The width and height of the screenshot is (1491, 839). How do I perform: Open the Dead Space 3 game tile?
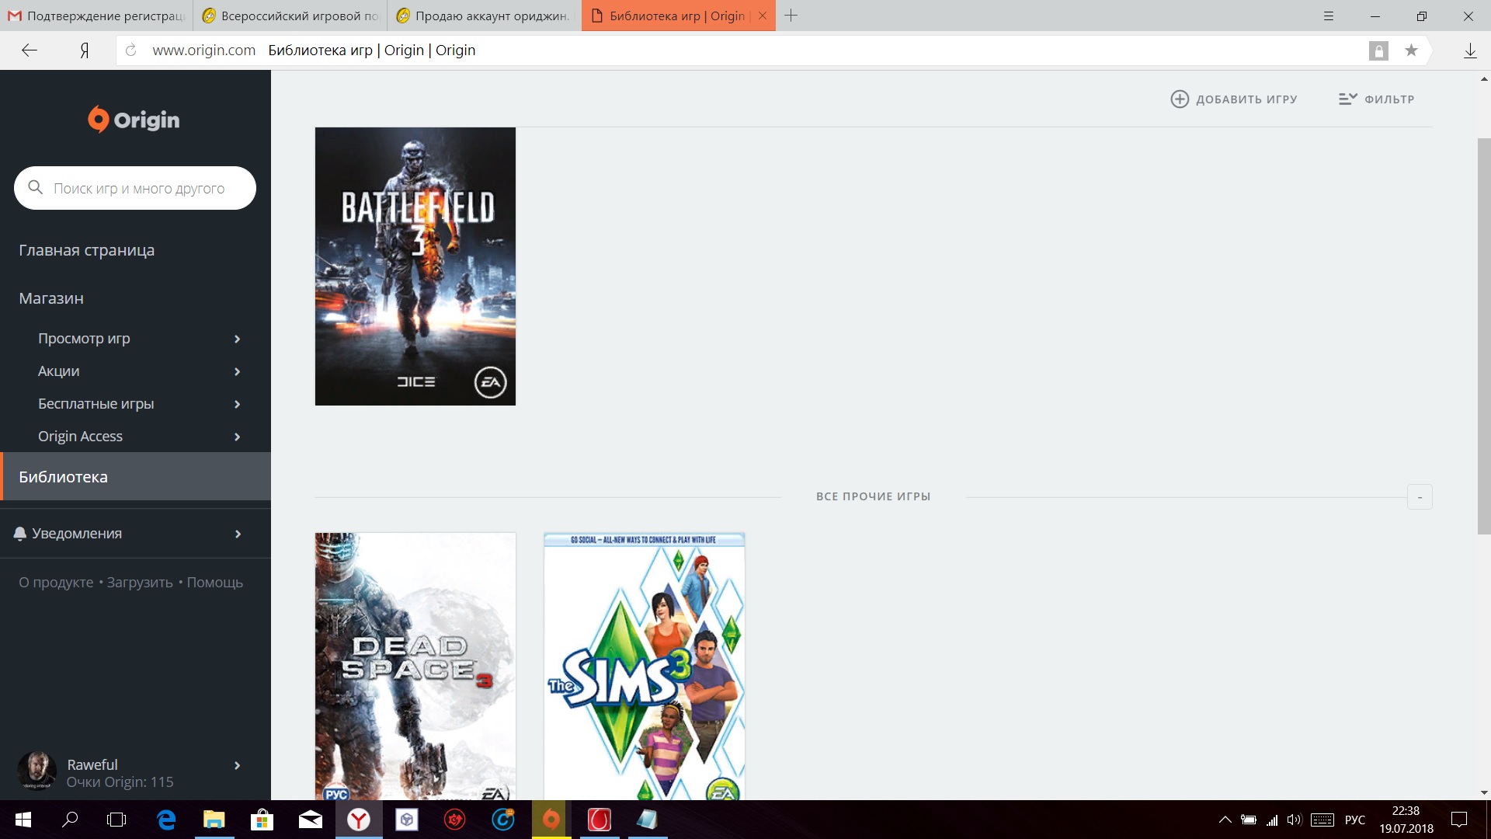pyautogui.click(x=415, y=667)
